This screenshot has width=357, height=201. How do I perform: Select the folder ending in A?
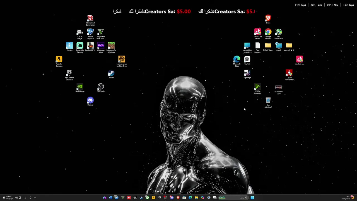(289, 47)
